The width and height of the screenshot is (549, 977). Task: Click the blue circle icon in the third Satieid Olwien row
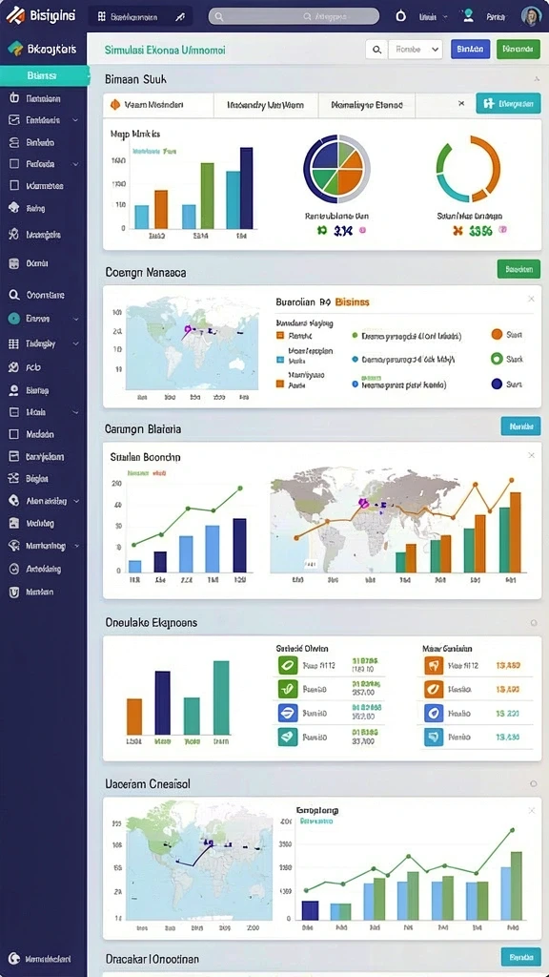pyautogui.click(x=288, y=713)
